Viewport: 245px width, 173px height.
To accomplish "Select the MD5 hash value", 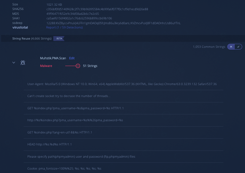I will (x=73, y=14).
